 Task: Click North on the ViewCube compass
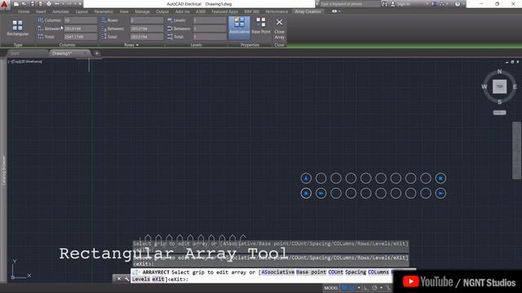coord(499,72)
